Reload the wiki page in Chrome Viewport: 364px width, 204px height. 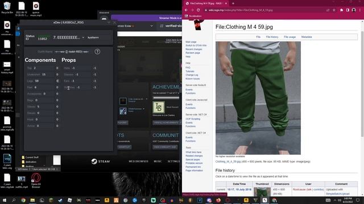pos(198,10)
